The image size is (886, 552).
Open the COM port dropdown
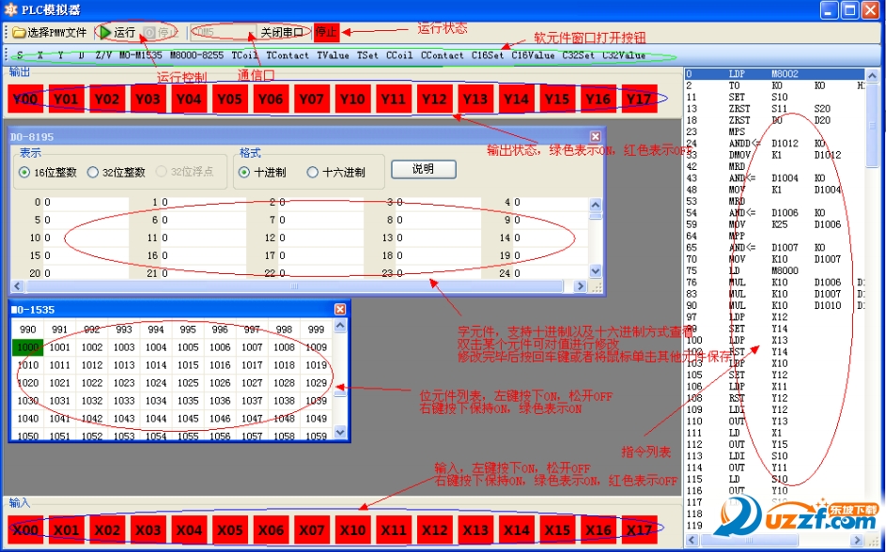coord(224,32)
